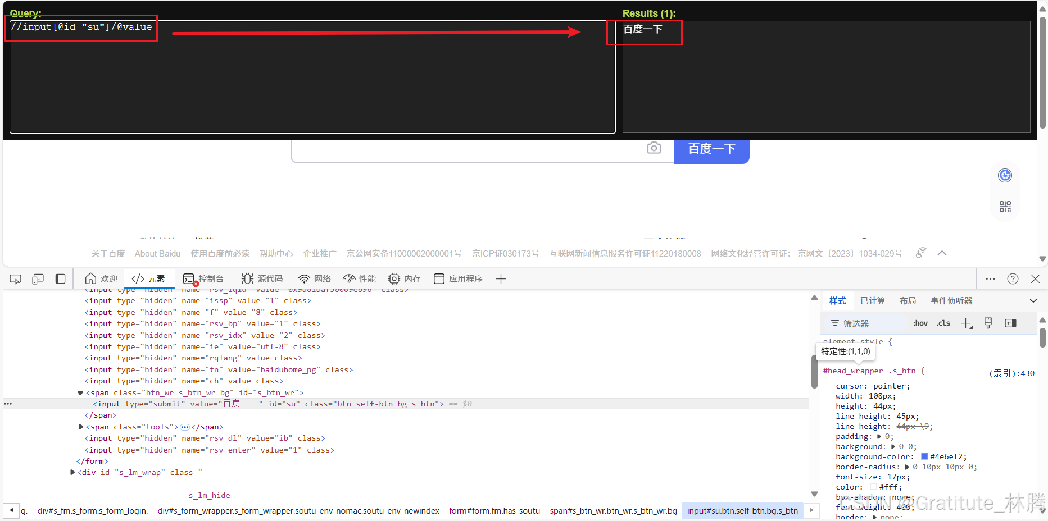Click the blue #4e6ef2 color swatch
Image resolution: width=1048 pixels, height=521 pixels.
(925, 456)
